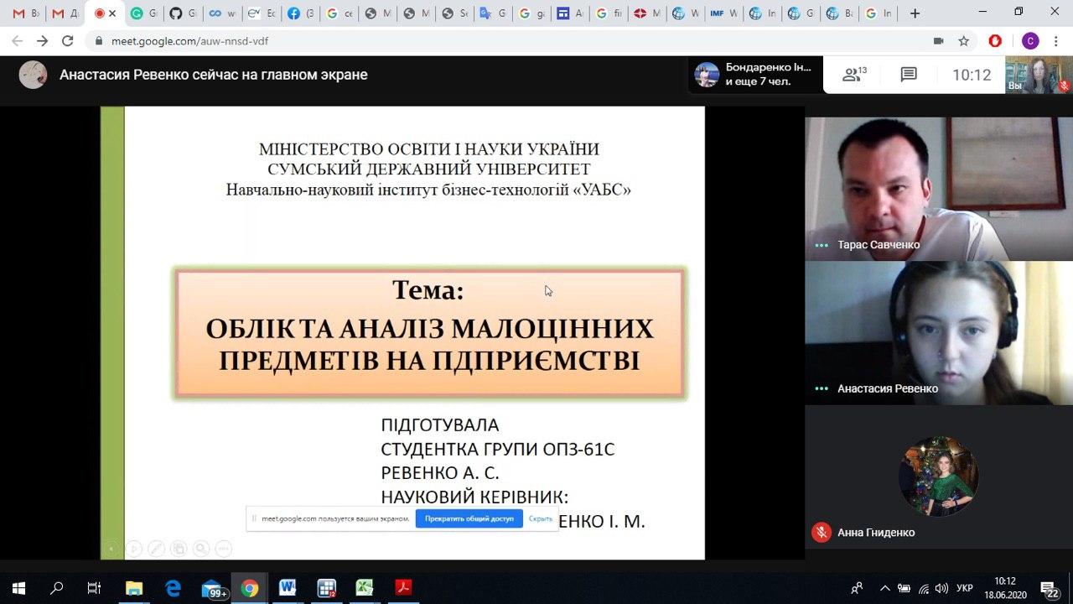
Task: Click the slideshow zoom magnifier control
Action: click(x=200, y=549)
